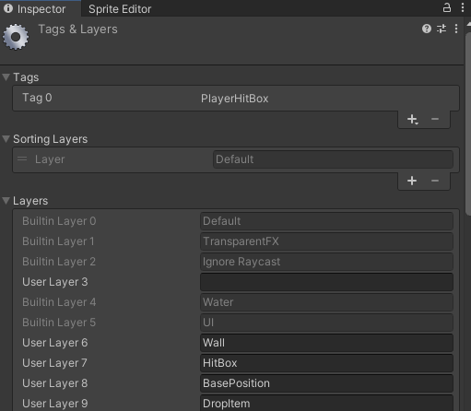Grab the Default sorting layer handle
The image size is (471, 411).
pos(22,159)
